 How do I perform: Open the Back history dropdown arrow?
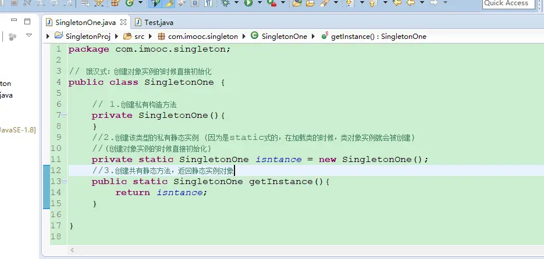coord(422,2)
